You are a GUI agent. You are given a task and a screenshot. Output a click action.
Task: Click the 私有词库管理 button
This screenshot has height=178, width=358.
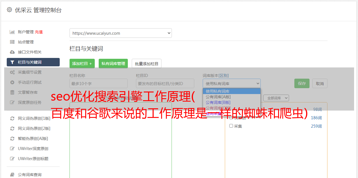pyautogui.click(x=113, y=64)
